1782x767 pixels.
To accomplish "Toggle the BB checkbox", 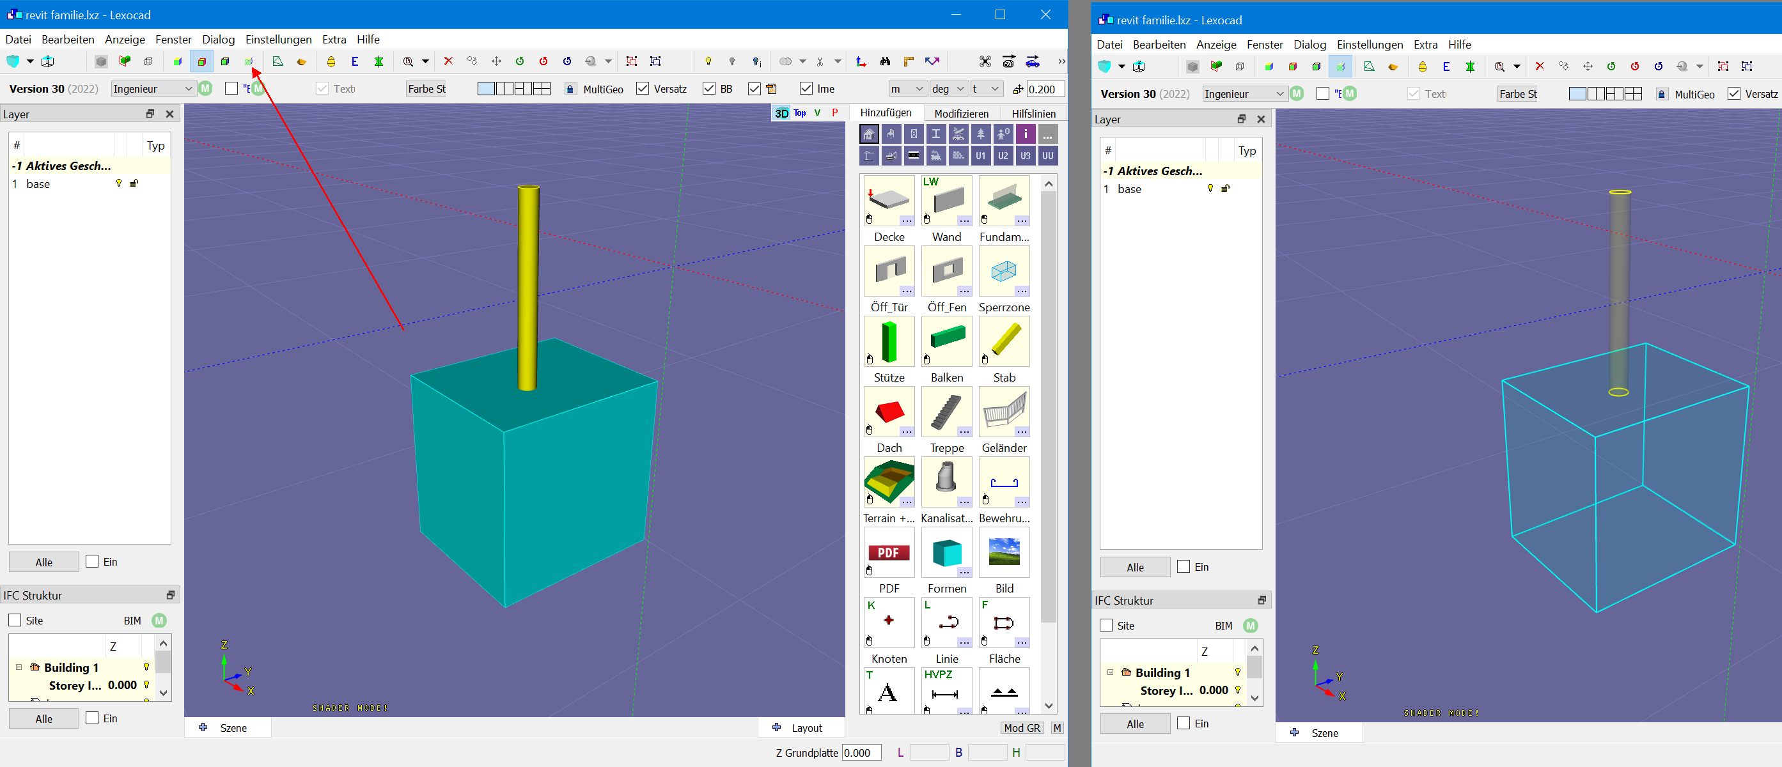I will click(x=709, y=89).
